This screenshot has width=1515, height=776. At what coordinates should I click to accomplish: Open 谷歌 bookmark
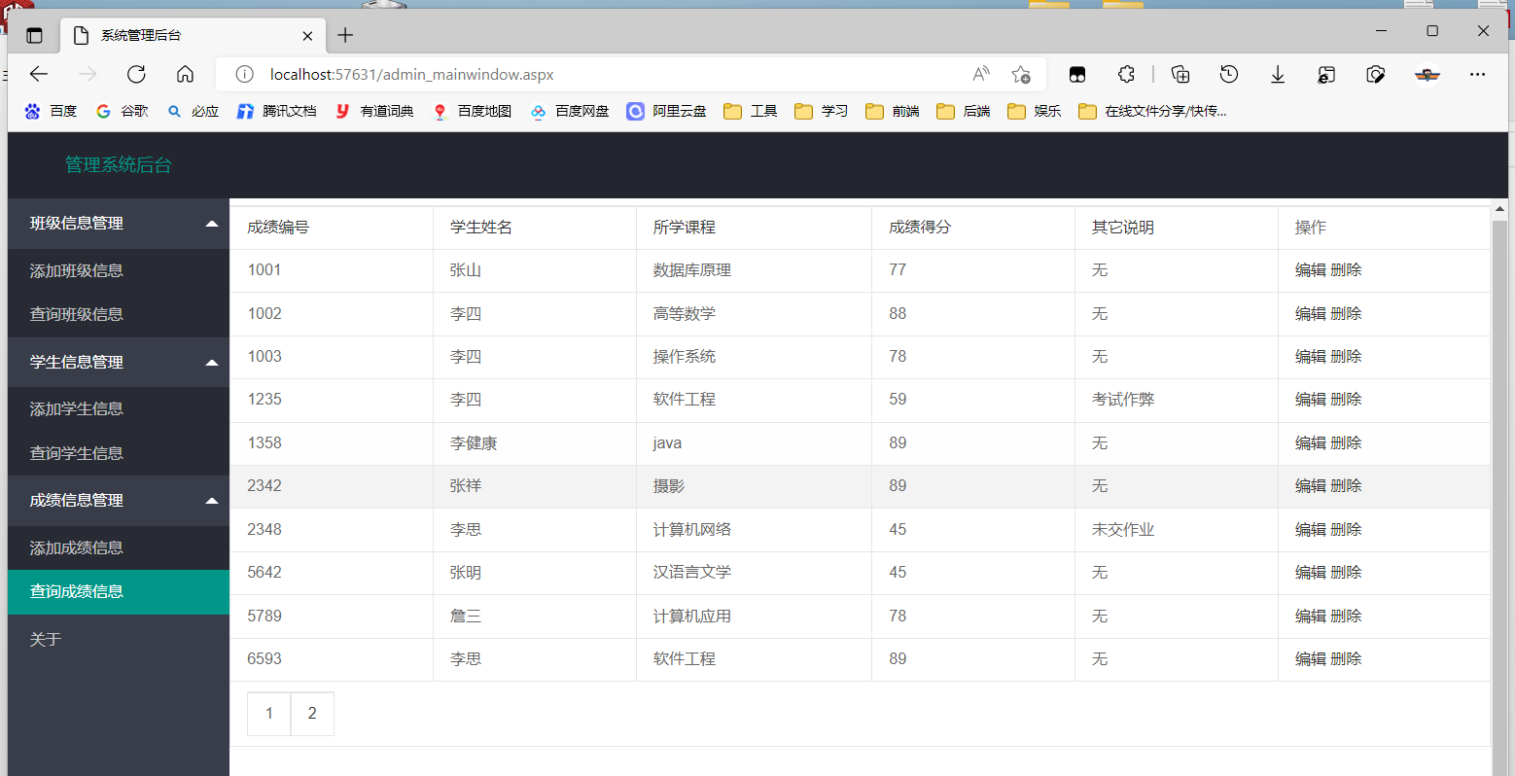coord(123,111)
